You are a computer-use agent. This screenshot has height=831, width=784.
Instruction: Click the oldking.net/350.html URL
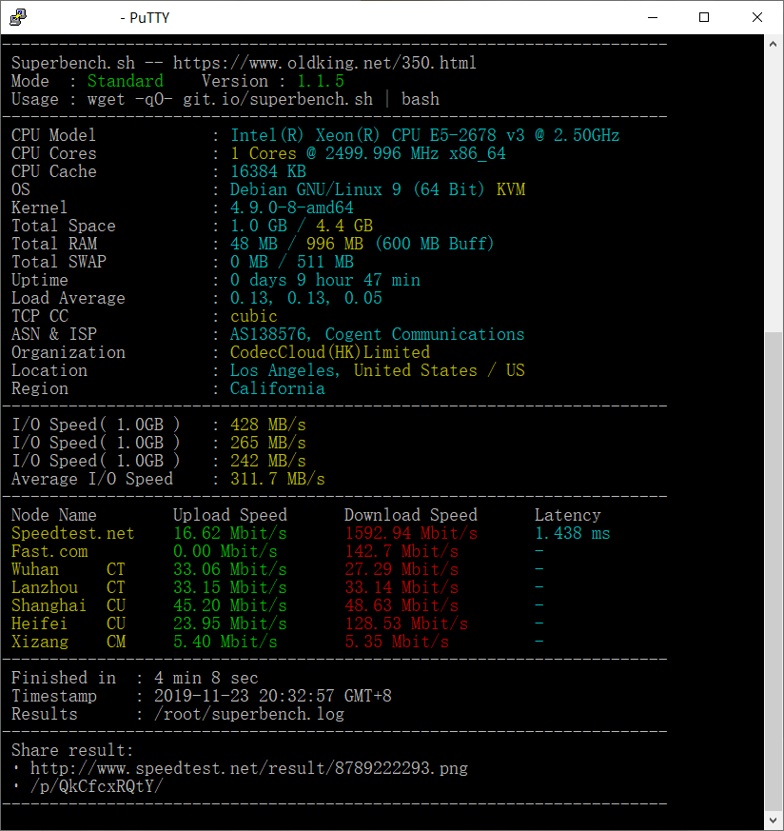coord(324,63)
